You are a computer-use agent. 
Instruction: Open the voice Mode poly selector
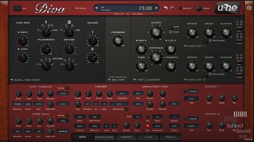[80, 117]
